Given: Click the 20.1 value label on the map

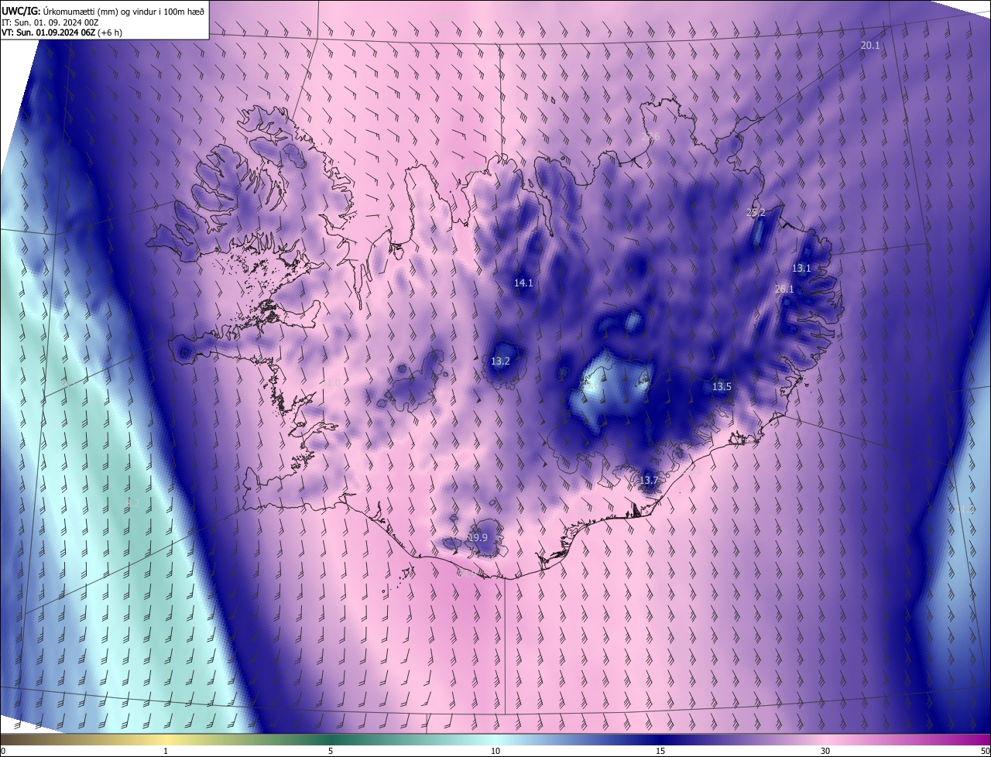Looking at the screenshot, I should (870, 46).
